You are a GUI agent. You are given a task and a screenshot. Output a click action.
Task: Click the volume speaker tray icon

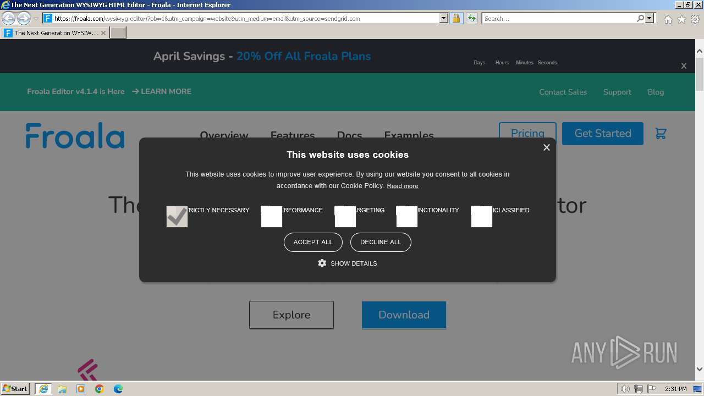click(x=625, y=389)
